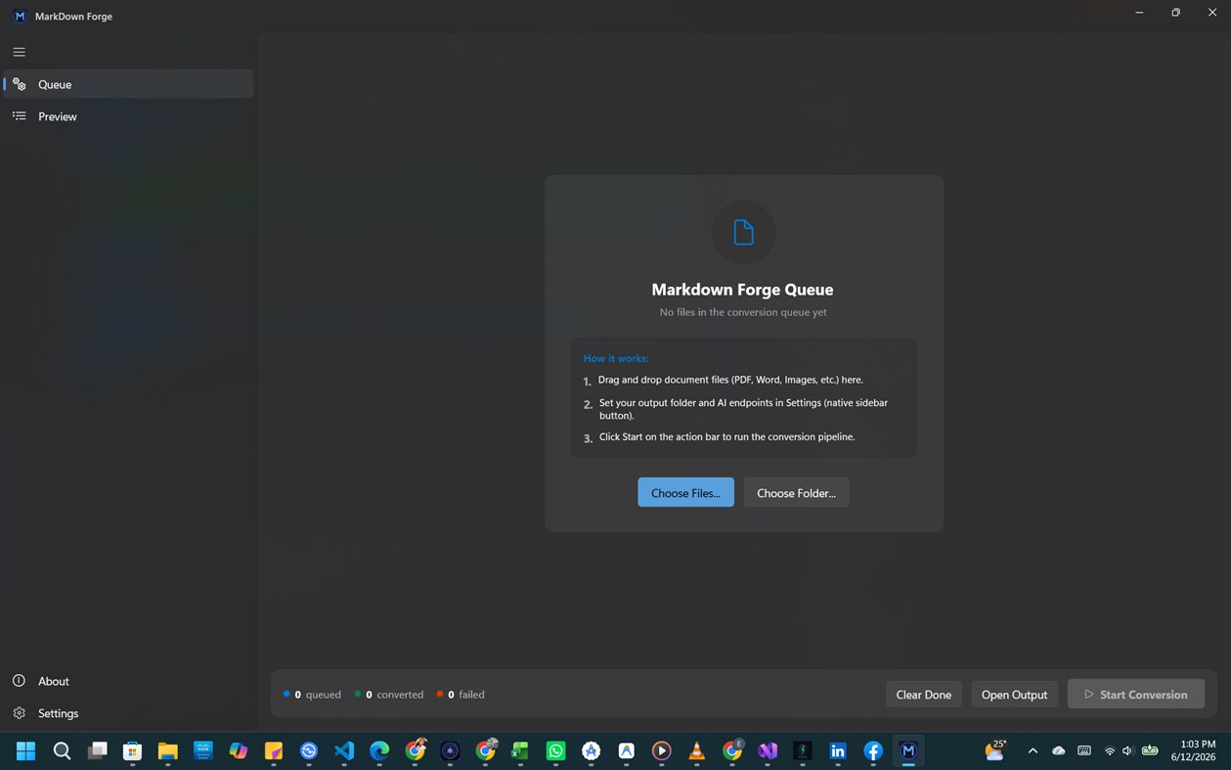Screen dimensions: 1231x770
Task: Show hidden system tray icons
Action: click(1033, 750)
